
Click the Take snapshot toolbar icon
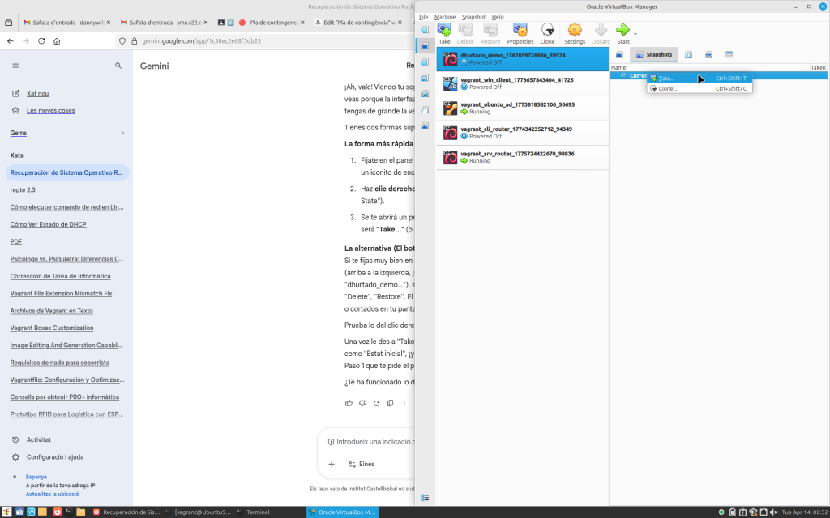pyautogui.click(x=444, y=32)
